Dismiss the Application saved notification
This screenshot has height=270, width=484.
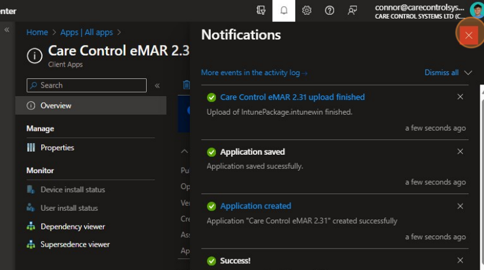coord(460,152)
